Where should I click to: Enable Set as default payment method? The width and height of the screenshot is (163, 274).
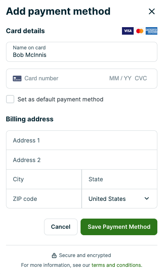pos(10,99)
